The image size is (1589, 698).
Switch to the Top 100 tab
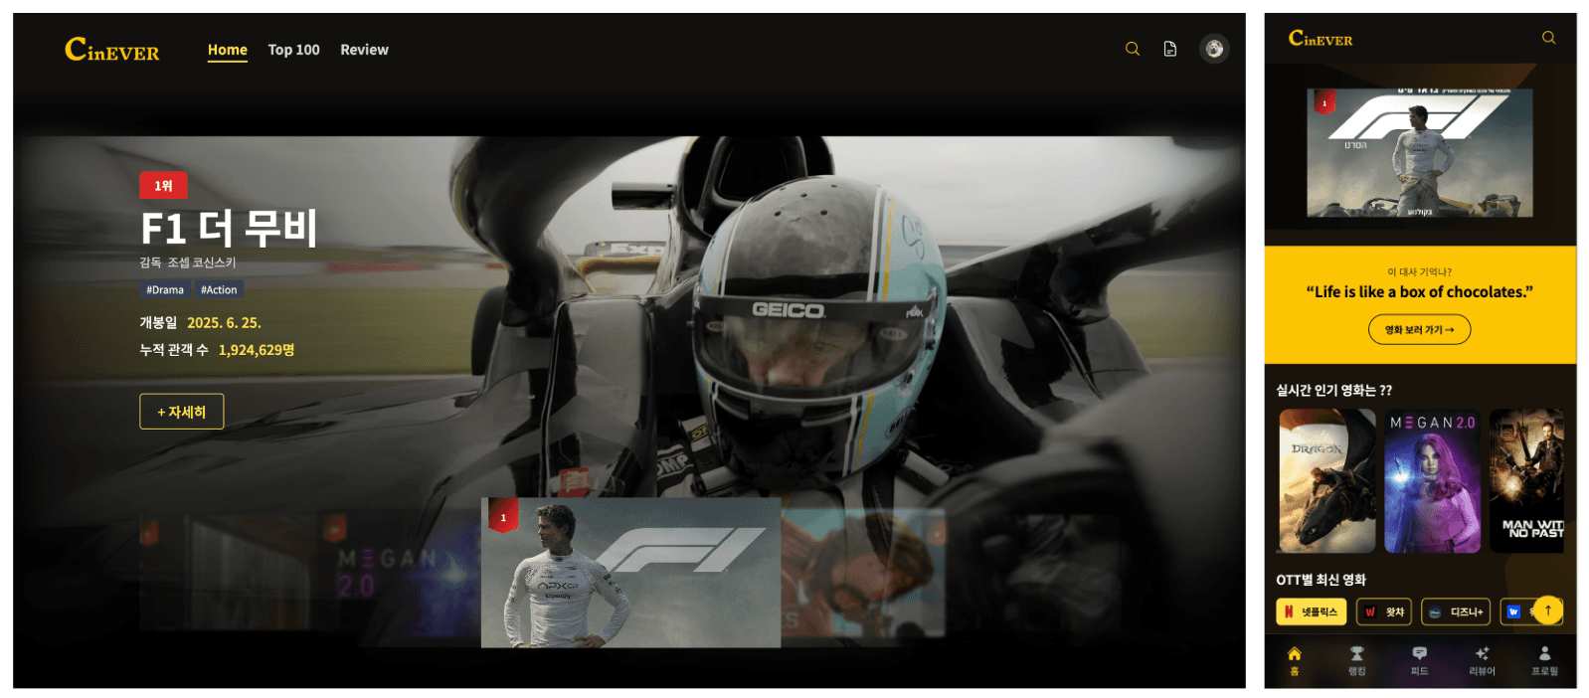[x=294, y=50]
